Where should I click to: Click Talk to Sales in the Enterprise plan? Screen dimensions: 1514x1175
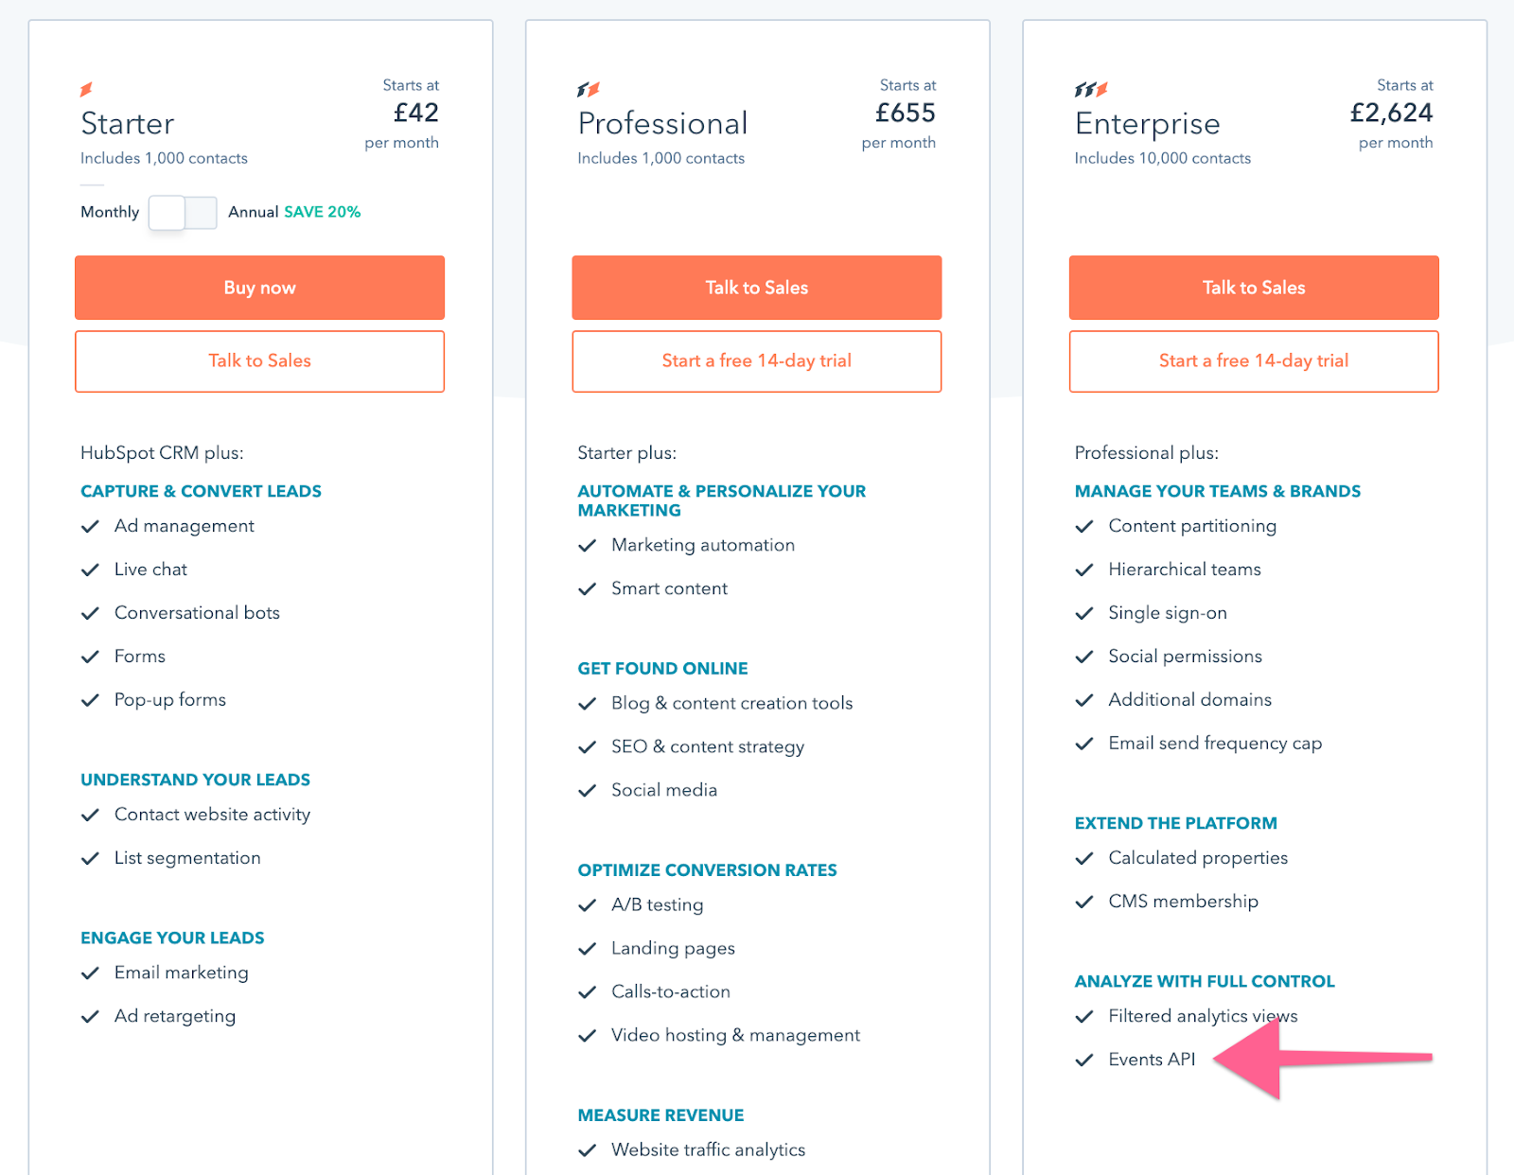pyautogui.click(x=1254, y=288)
